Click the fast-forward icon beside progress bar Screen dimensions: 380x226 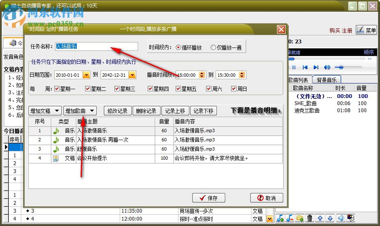[370, 59]
